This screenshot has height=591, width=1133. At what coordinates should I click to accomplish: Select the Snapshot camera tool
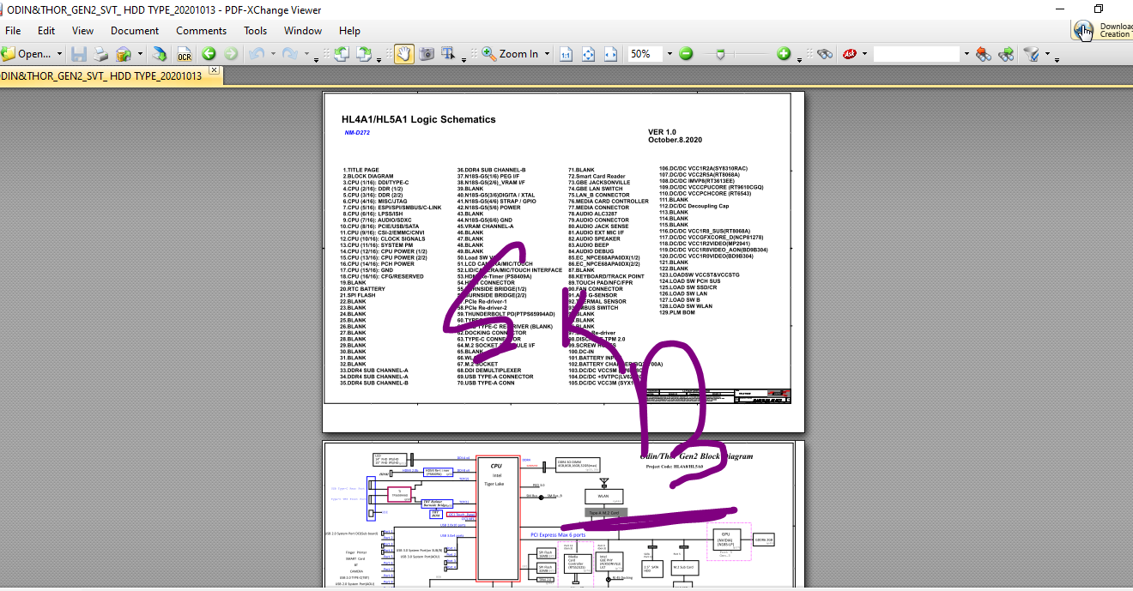[x=426, y=54]
